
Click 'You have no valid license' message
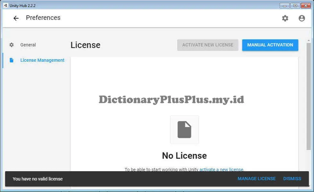tap(38, 179)
